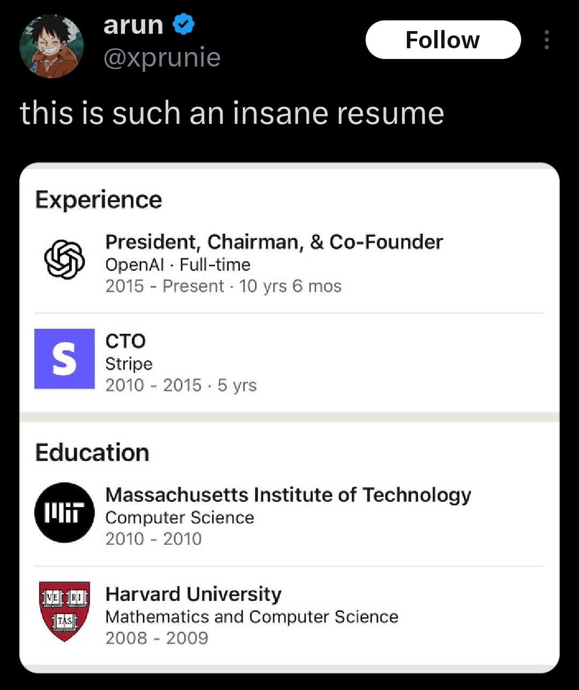Viewport: 579px width, 690px height.
Task: Click the Harvard crest icon
Action: coord(64,611)
